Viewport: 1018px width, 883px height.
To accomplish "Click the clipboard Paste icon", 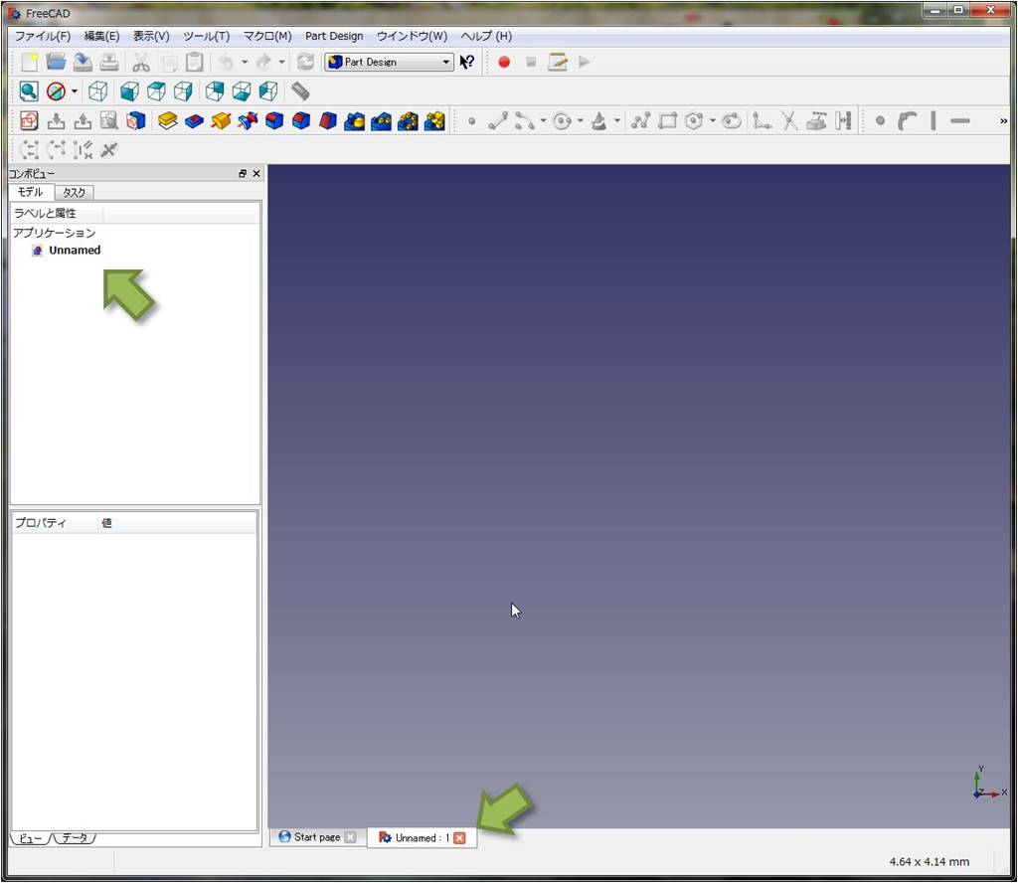I will pos(195,63).
